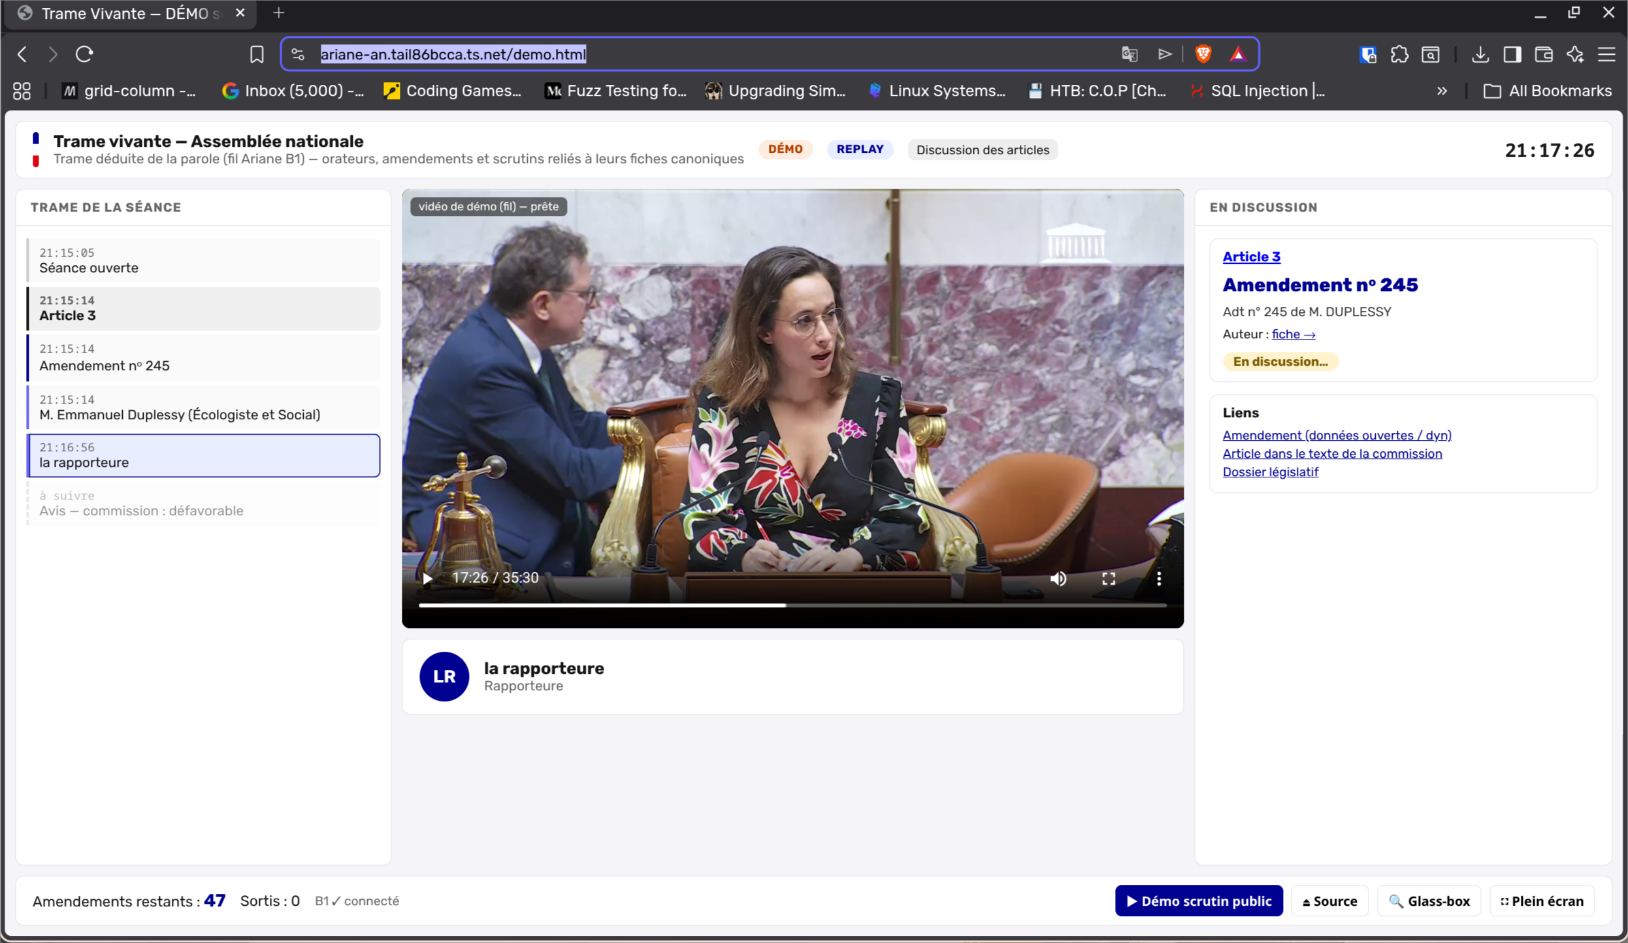This screenshot has width=1628, height=943.
Task: Open the video player three-dot options
Action: [x=1159, y=579]
